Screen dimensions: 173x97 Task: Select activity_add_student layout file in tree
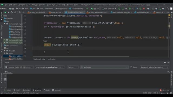(16, 56)
